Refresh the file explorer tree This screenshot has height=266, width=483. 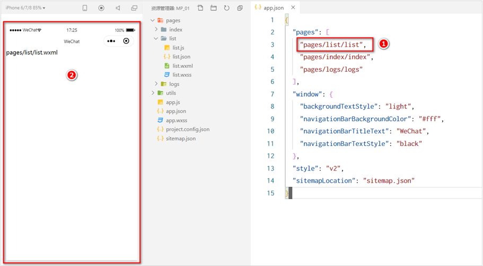point(227,8)
